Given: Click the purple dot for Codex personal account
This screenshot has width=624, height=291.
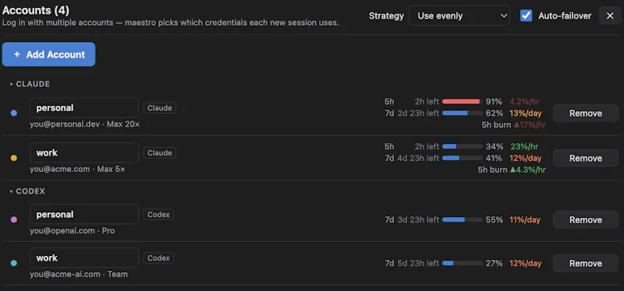Looking at the screenshot, I should pyautogui.click(x=14, y=219).
